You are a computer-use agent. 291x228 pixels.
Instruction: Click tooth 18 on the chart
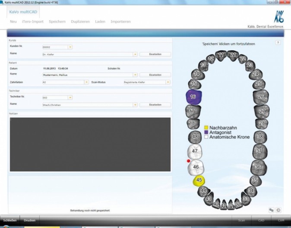(x=193, y=124)
